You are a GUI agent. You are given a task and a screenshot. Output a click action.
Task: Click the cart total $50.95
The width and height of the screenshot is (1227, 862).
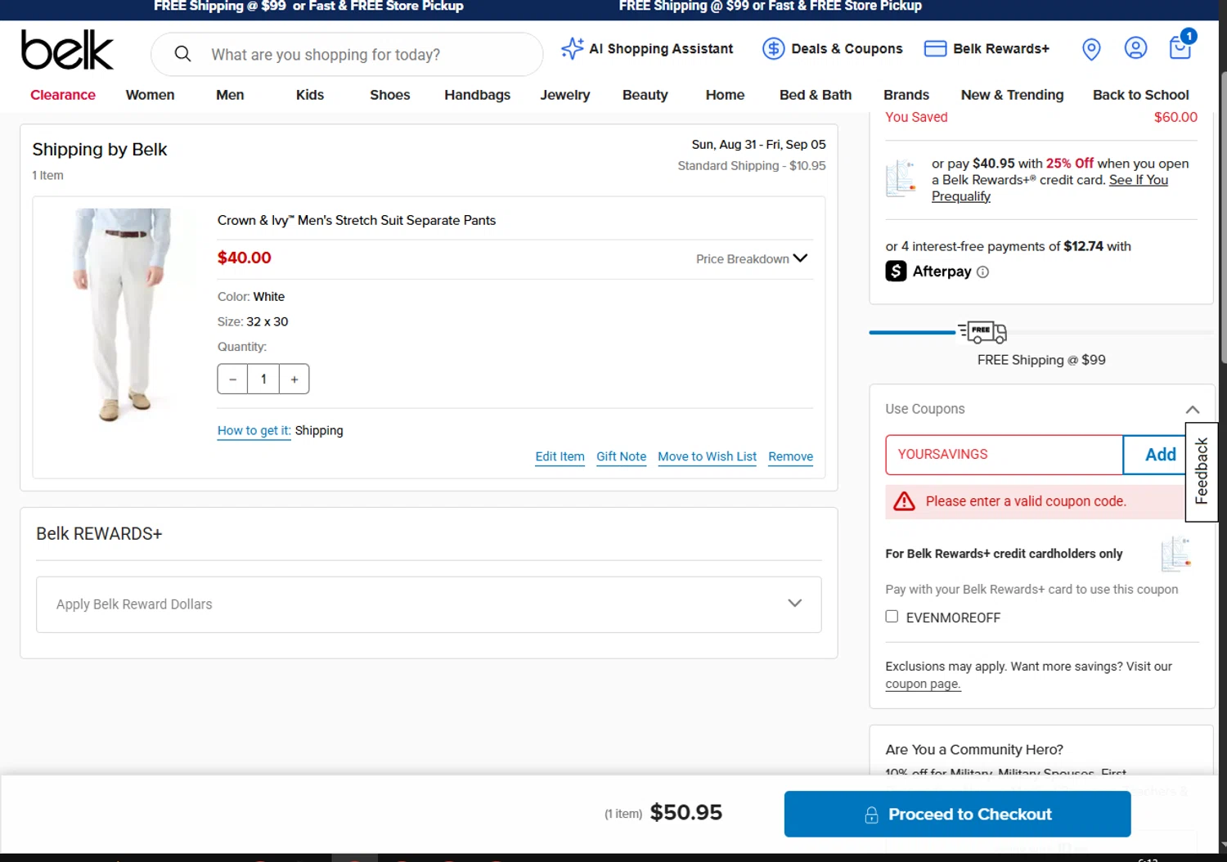686,813
